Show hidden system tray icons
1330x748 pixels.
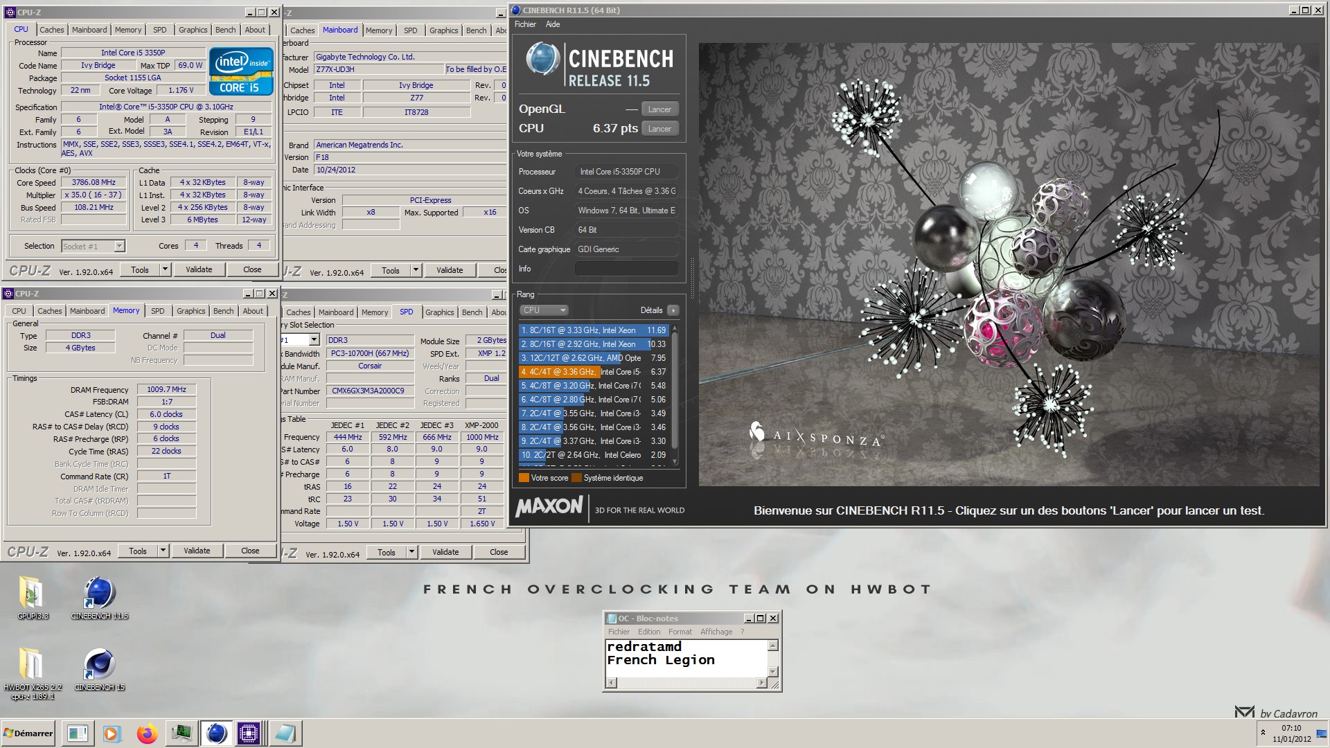1263,733
